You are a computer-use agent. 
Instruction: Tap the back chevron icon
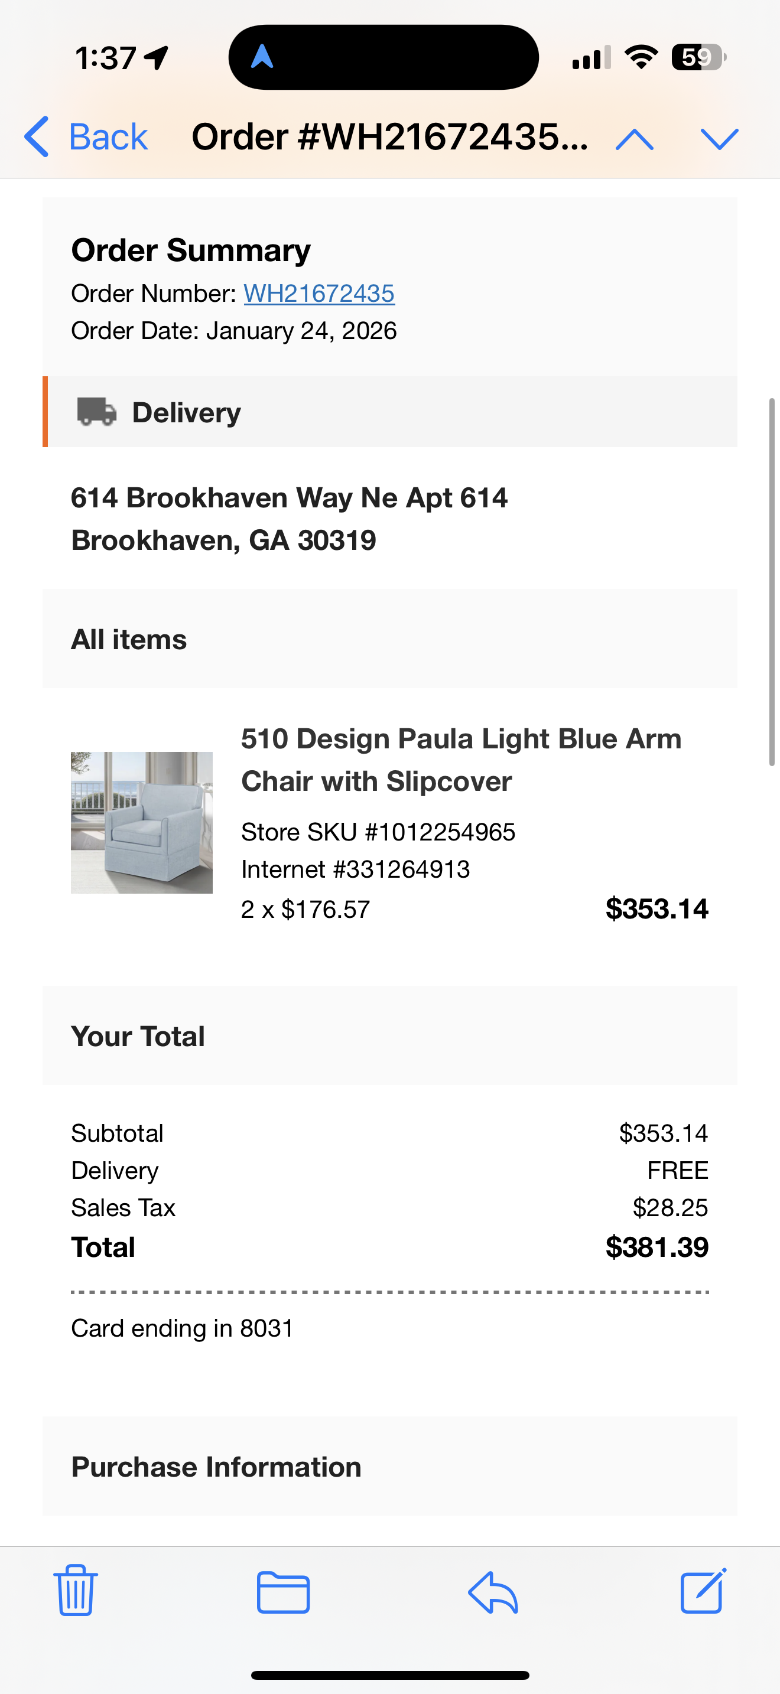pyautogui.click(x=36, y=137)
